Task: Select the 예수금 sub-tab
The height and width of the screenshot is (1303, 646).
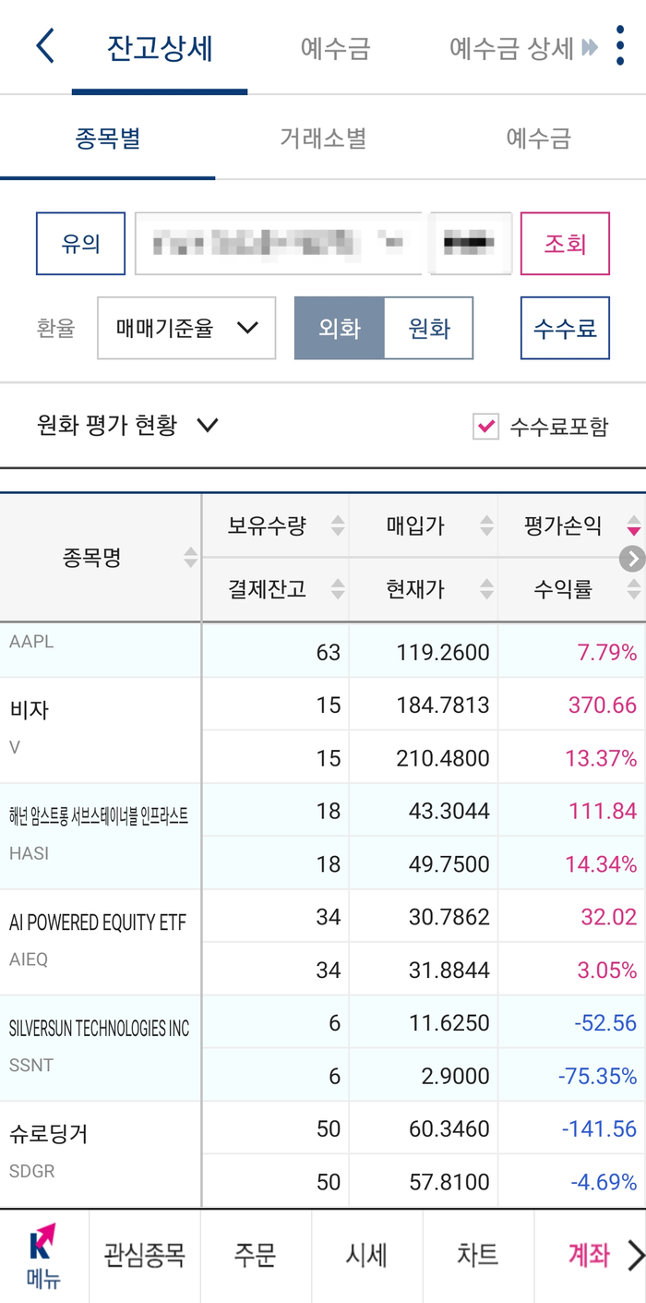Action: (x=538, y=139)
